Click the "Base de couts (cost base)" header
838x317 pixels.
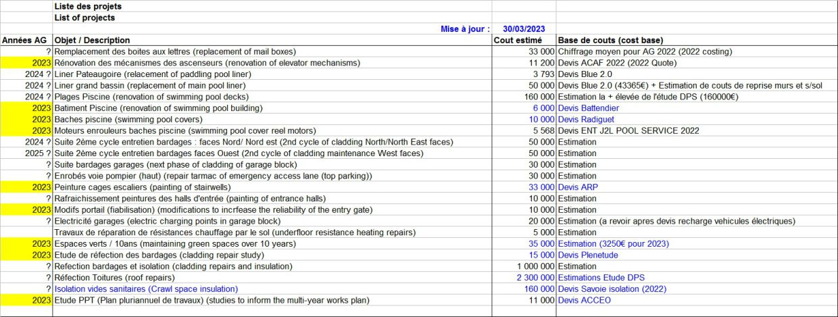610,41
